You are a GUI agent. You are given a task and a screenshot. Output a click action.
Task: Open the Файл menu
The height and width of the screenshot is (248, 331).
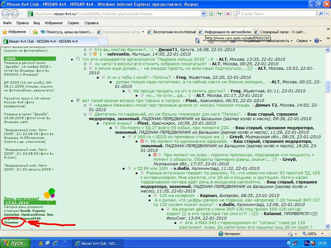click(7, 23)
